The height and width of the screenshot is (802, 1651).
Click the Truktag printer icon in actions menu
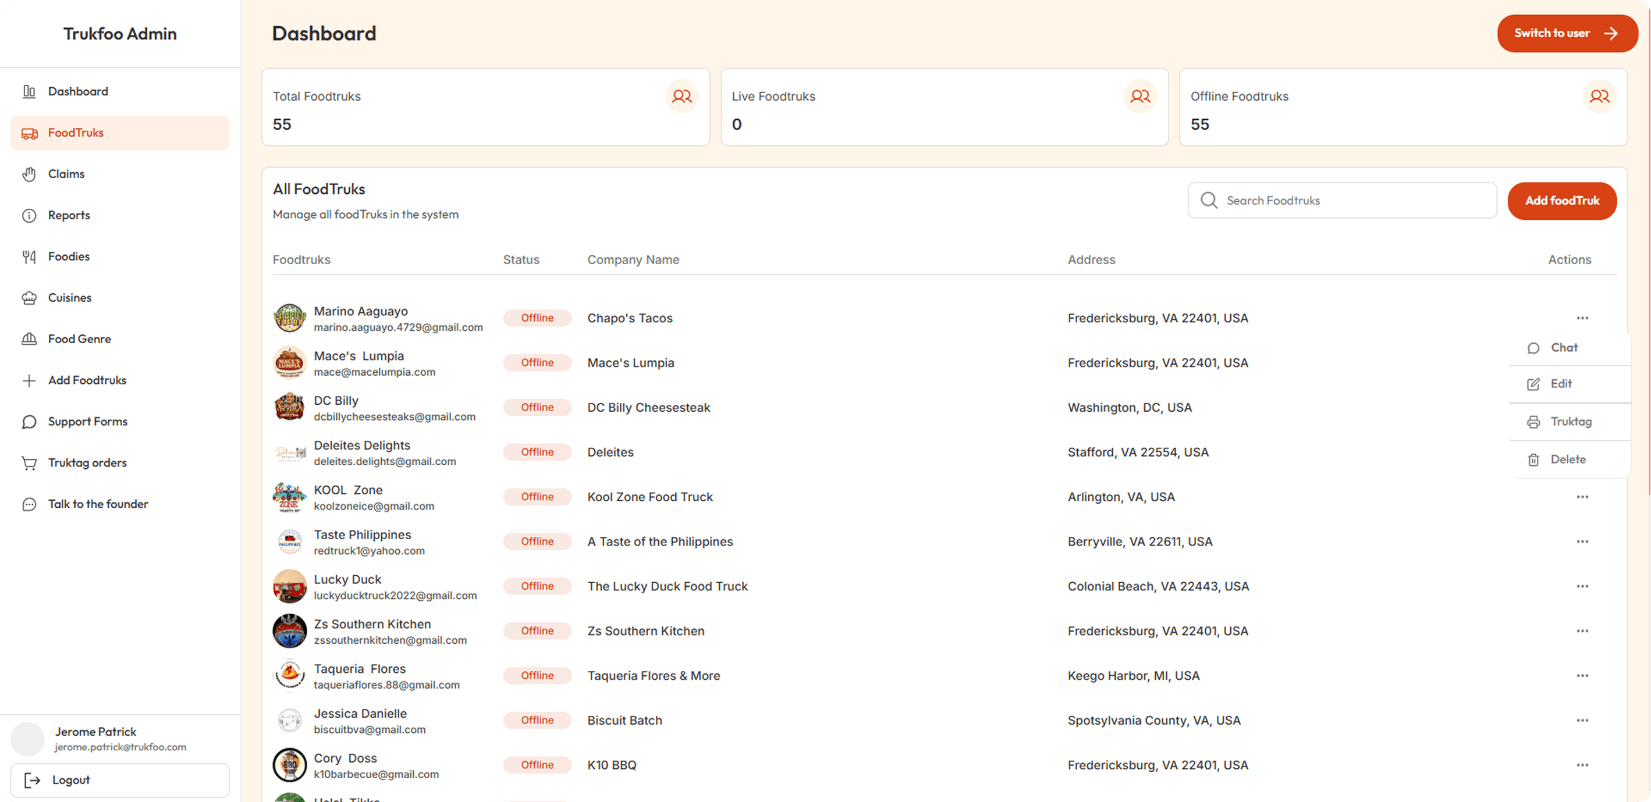tap(1533, 422)
